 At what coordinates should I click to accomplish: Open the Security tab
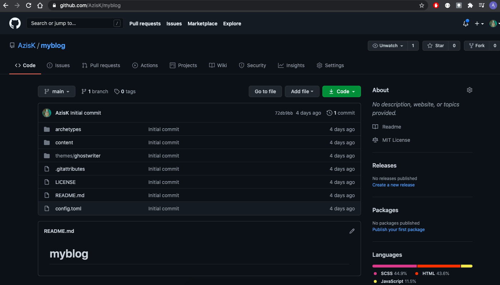click(252, 65)
